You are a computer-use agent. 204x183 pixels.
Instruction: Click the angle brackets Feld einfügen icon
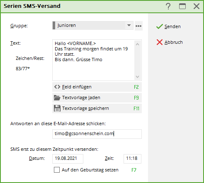tap(57, 87)
